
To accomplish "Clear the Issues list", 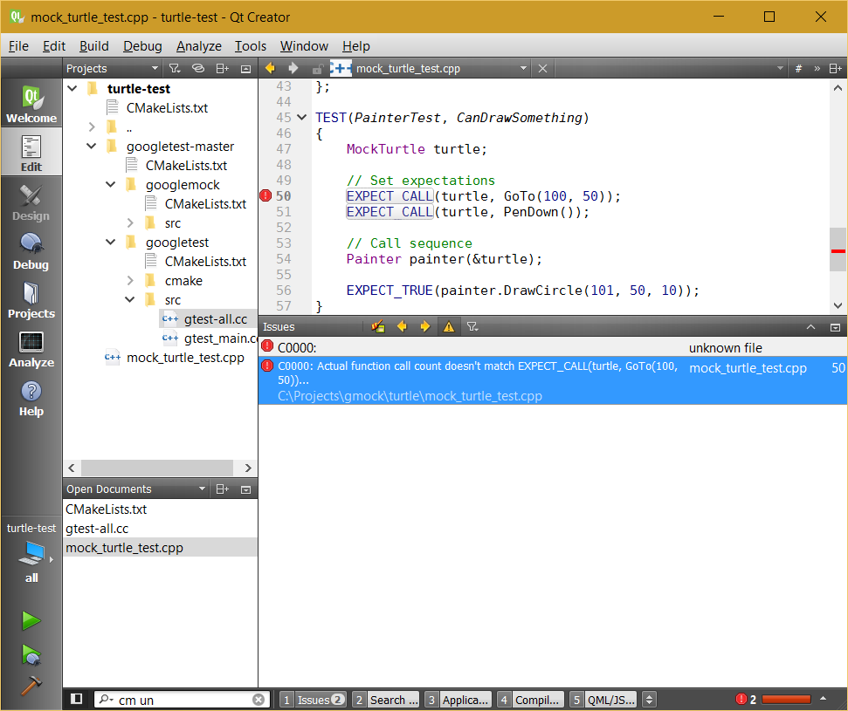I will click(378, 326).
